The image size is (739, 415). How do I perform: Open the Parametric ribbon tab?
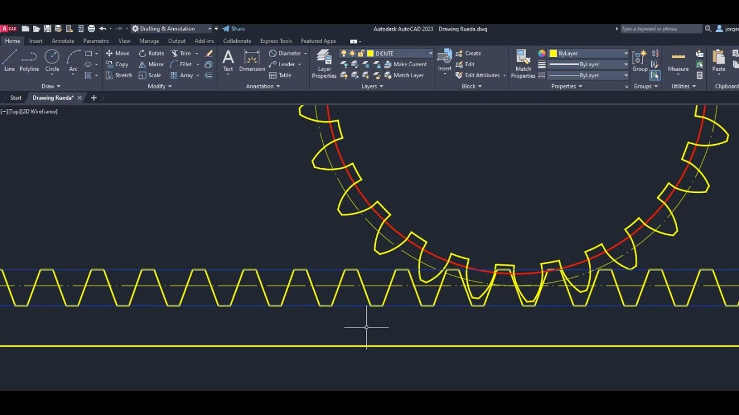pos(96,41)
